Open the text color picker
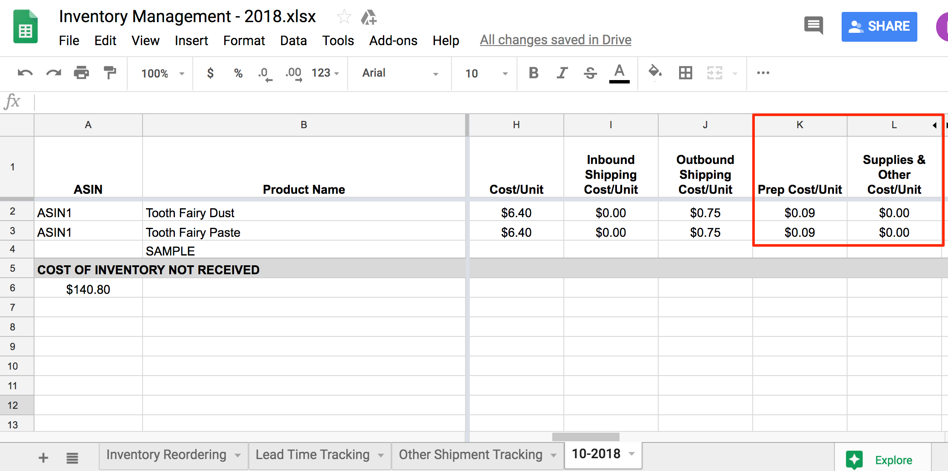The width and height of the screenshot is (948, 471). [620, 73]
